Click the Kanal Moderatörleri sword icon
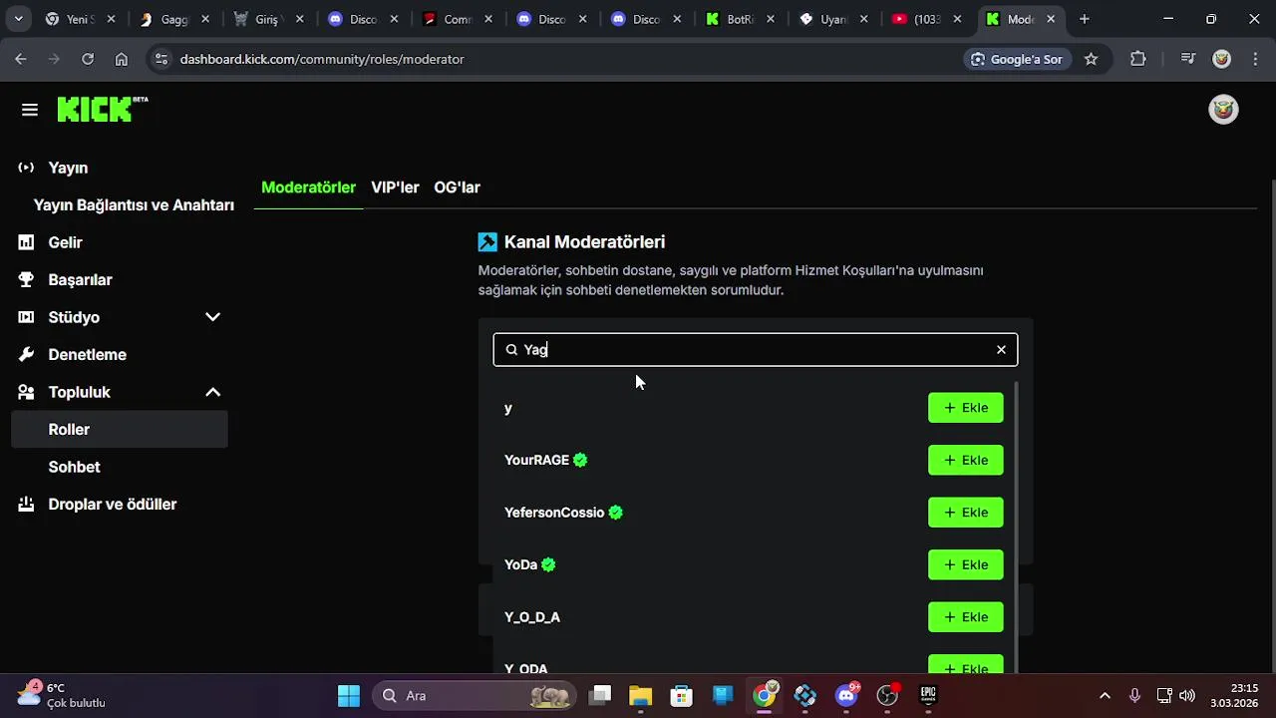The image size is (1276, 718). (x=487, y=241)
